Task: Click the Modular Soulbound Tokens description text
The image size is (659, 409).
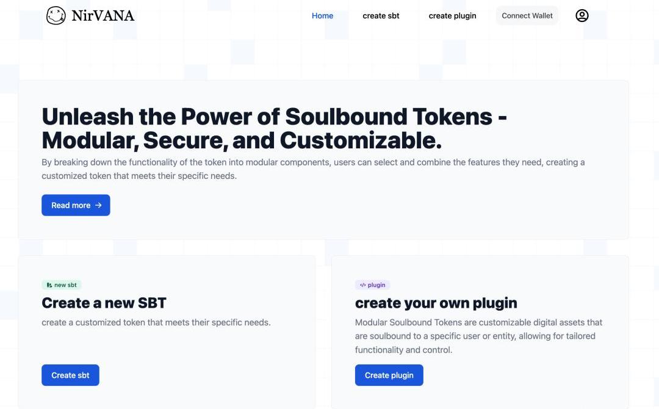Action: click(x=478, y=336)
